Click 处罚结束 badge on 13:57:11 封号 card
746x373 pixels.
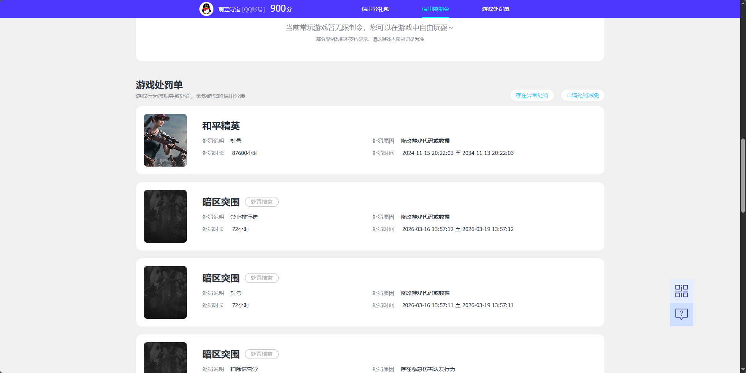tap(262, 278)
